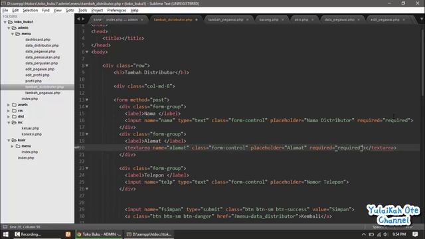Open the Help menu
Screen dimensions: 425x239
(134, 11)
